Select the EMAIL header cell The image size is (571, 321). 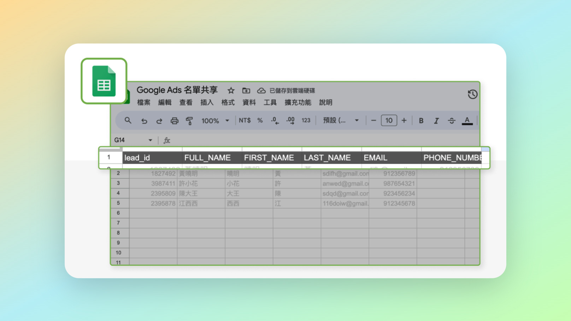[x=391, y=158]
